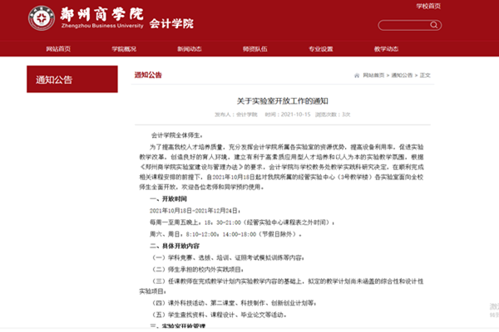
Task: Open the 学院概况 navigation menu item
Action: [124, 49]
